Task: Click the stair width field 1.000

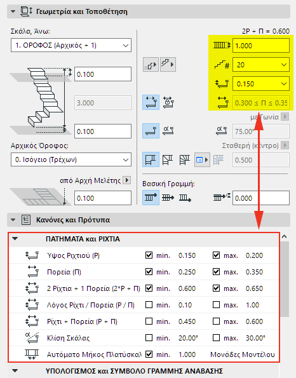Action: (261, 45)
